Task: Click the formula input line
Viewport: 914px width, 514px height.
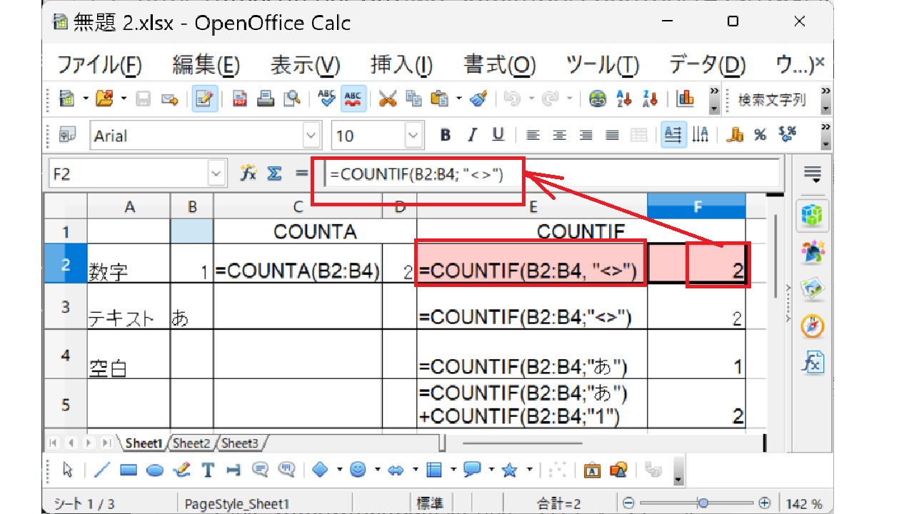Action: click(551, 173)
